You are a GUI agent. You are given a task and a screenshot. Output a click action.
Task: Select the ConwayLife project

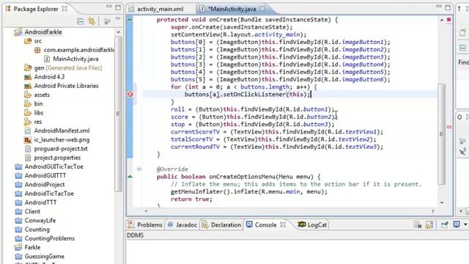pos(40,221)
